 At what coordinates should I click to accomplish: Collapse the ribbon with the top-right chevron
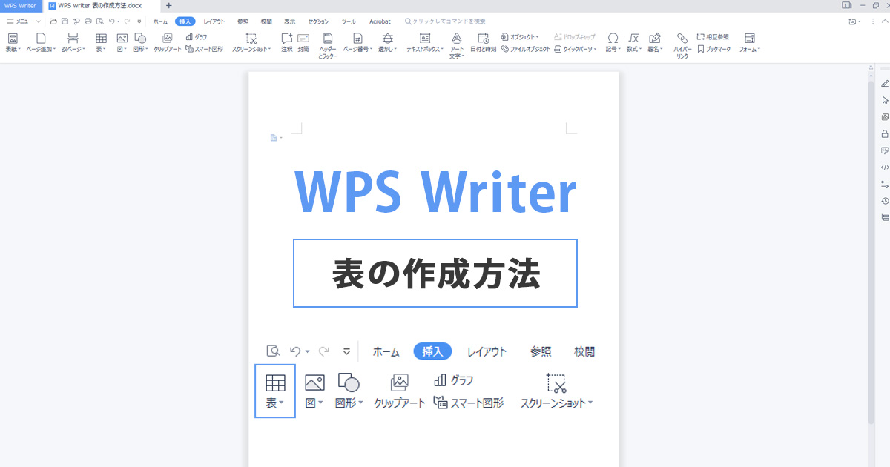point(883,21)
